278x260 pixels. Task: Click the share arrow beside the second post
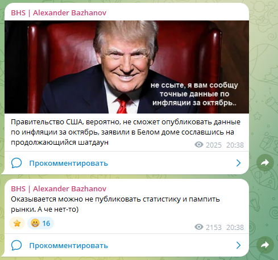coord(265,245)
